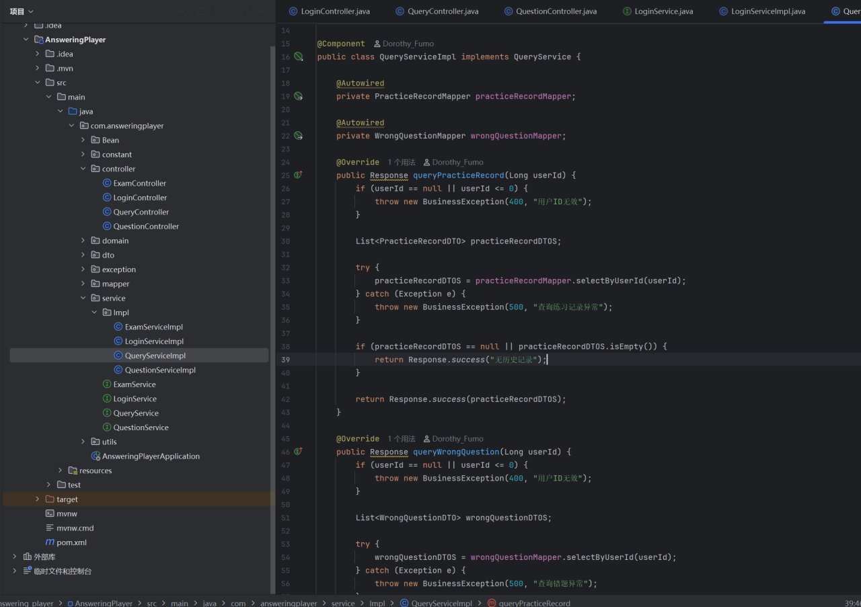Open QuestionServiceImpl class file
Image resolution: width=861 pixels, height=607 pixels.
[155, 370]
